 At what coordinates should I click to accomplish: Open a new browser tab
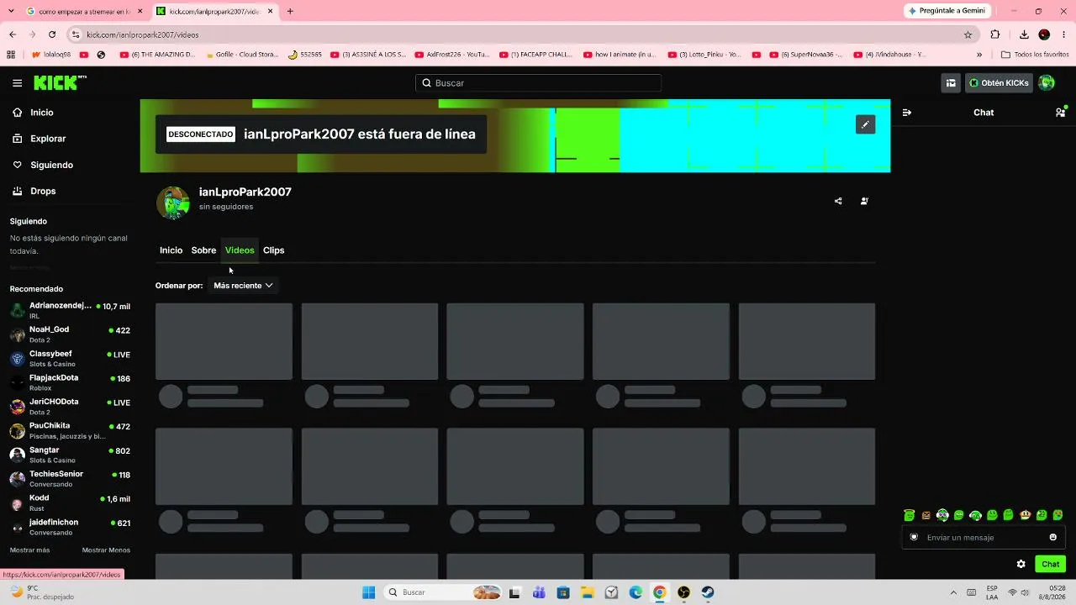[290, 12]
